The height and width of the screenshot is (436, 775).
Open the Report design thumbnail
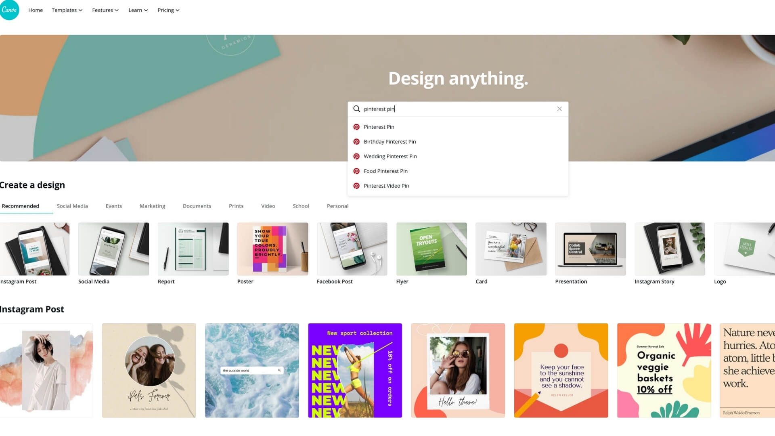click(x=193, y=249)
